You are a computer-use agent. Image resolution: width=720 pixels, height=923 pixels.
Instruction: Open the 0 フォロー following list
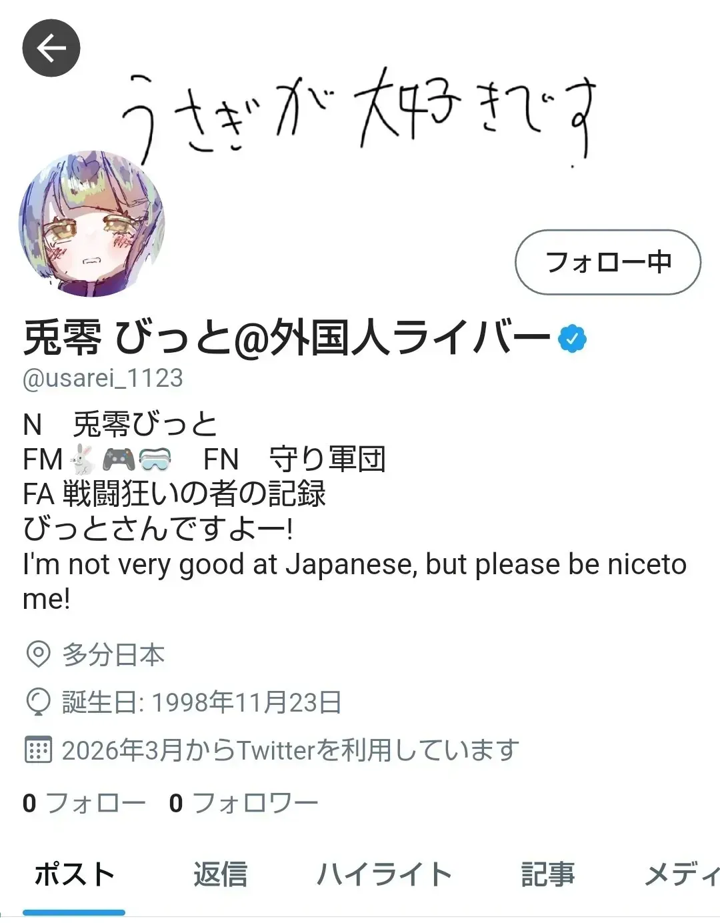pyautogui.click(x=84, y=803)
